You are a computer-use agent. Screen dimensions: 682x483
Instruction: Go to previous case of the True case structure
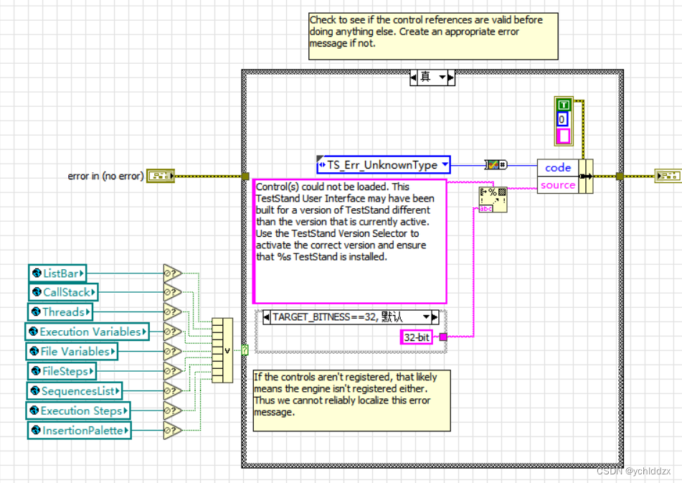[x=413, y=78]
